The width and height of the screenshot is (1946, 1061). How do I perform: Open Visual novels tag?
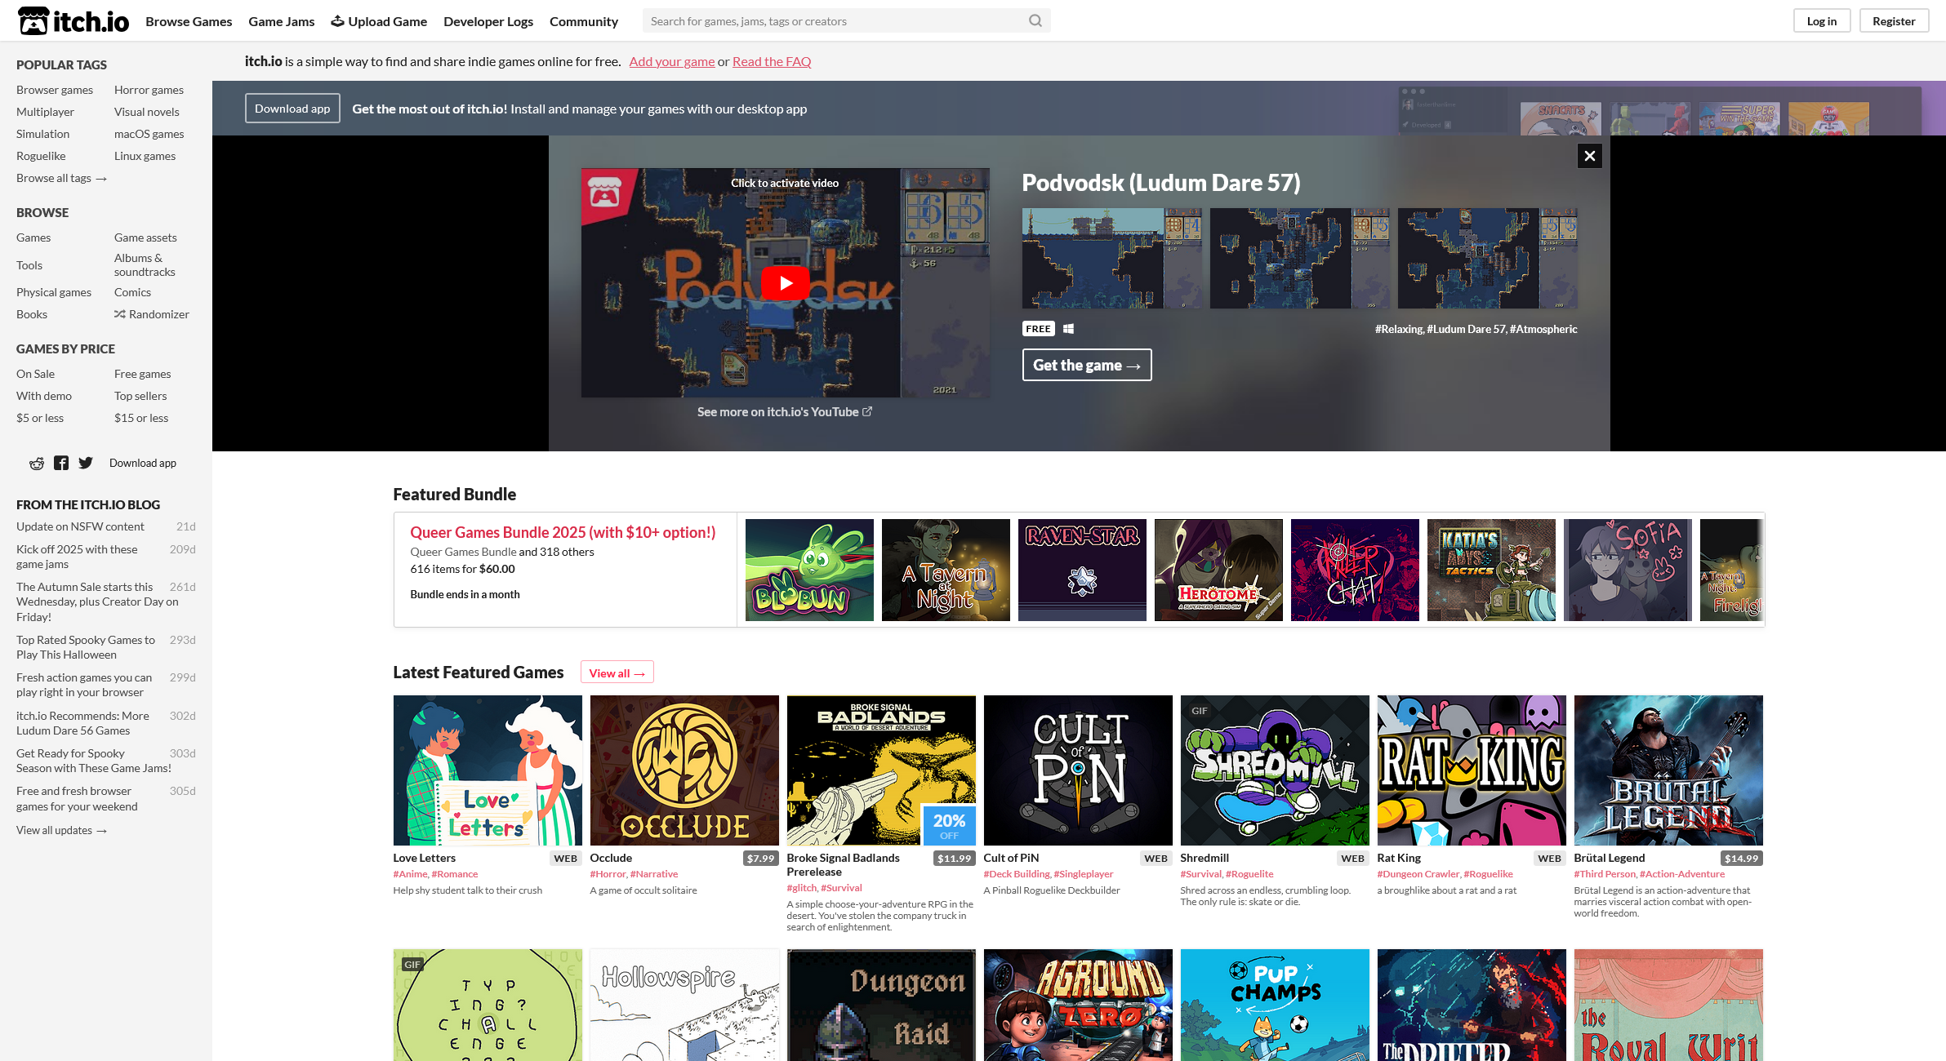147,112
